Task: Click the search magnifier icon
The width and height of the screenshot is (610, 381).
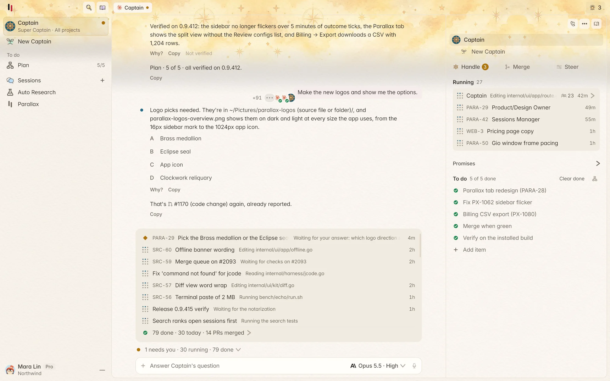Action: click(x=89, y=8)
